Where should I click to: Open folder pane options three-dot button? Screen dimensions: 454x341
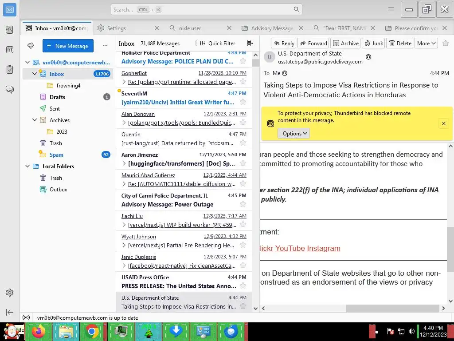(x=105, y=46)
